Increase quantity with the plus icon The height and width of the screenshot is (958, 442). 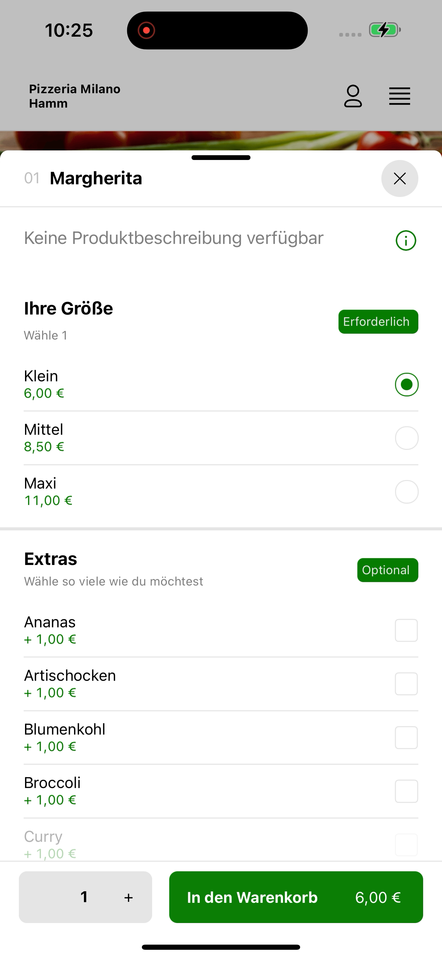tap(128, 897)
